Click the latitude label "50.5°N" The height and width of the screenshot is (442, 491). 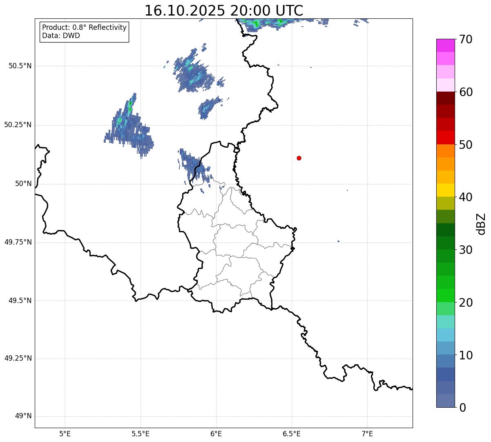tap(20, 66)
